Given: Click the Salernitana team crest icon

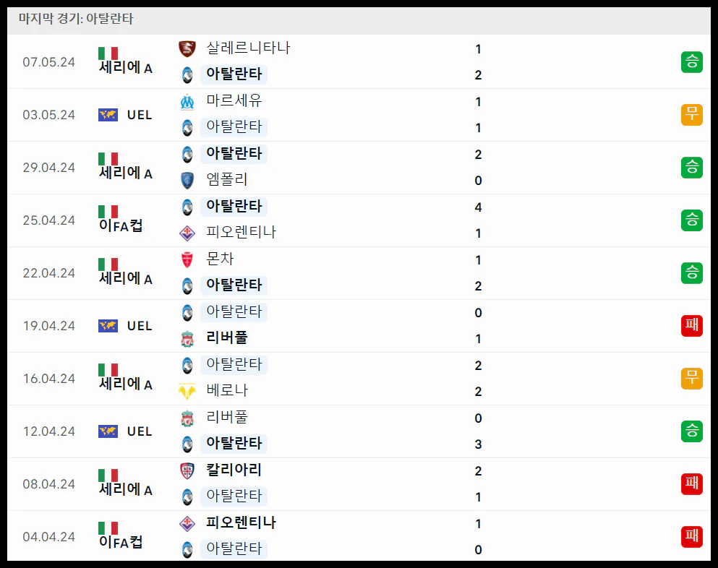Looking at the screenshot, I should tap(187, 48).
